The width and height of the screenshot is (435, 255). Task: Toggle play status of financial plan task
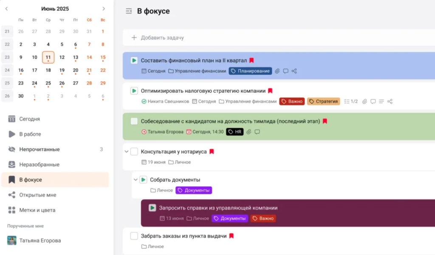click(x=134, y=60)
